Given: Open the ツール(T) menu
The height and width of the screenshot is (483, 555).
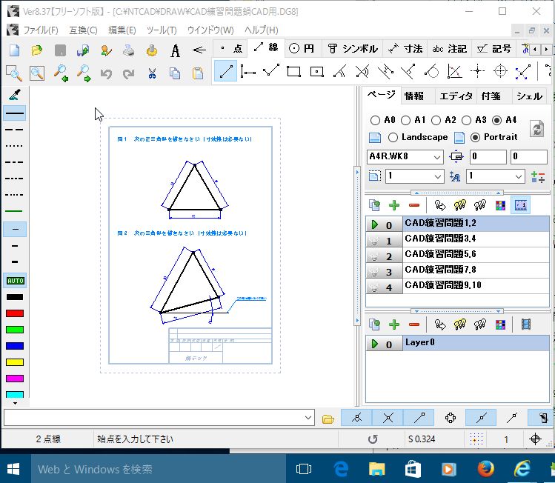Looking at the screenshot, I should (162, 30).
